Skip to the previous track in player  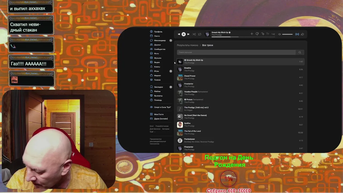179,34
